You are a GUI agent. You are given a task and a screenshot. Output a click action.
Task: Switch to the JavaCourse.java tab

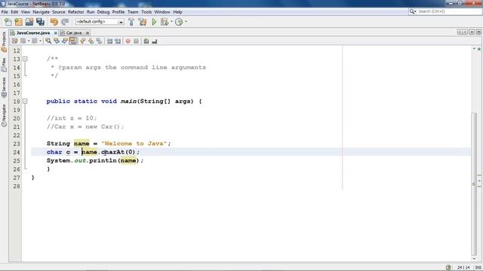[33, 32]
